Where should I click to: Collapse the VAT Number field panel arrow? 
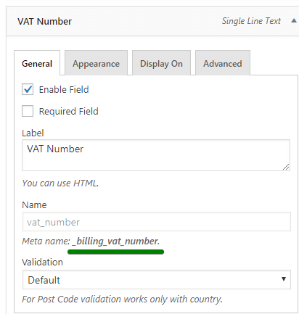tap(294, 21)
